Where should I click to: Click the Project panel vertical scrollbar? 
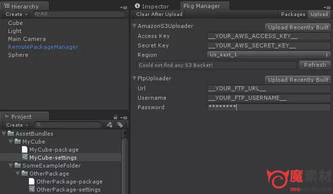[x=125, y=162]
